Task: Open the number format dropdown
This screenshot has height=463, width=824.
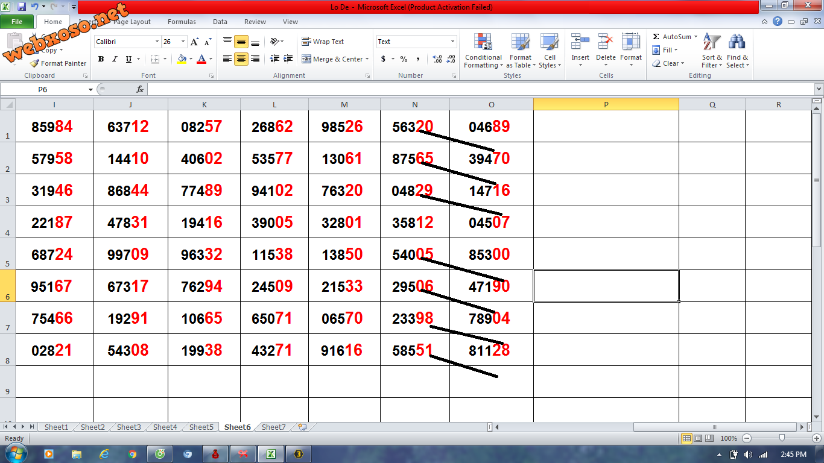Action: [x=452, y=42]
